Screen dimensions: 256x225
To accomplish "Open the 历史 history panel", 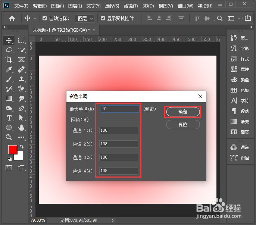I will (x=239, y=38).
